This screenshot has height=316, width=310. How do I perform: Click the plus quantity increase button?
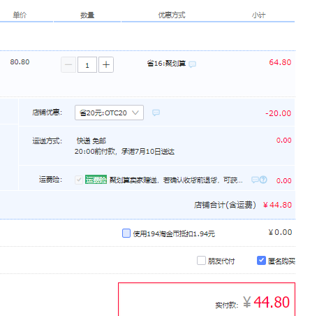106,64
